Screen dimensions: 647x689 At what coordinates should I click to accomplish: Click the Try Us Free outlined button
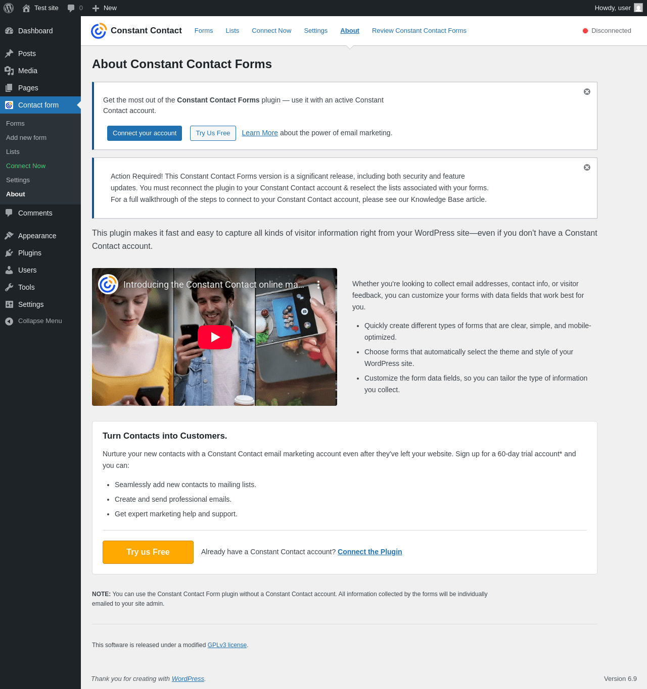pos(213,133)
